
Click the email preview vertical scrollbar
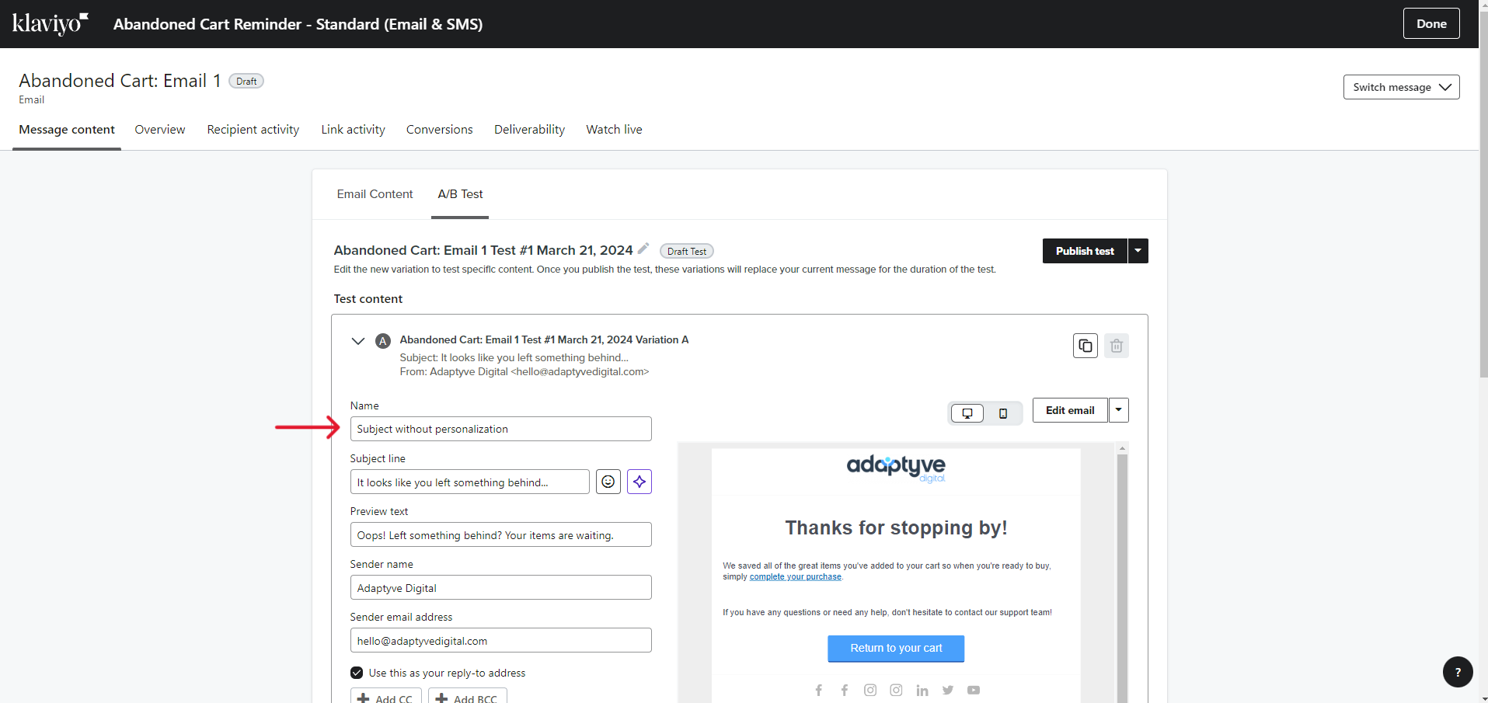click(1121, 575)
